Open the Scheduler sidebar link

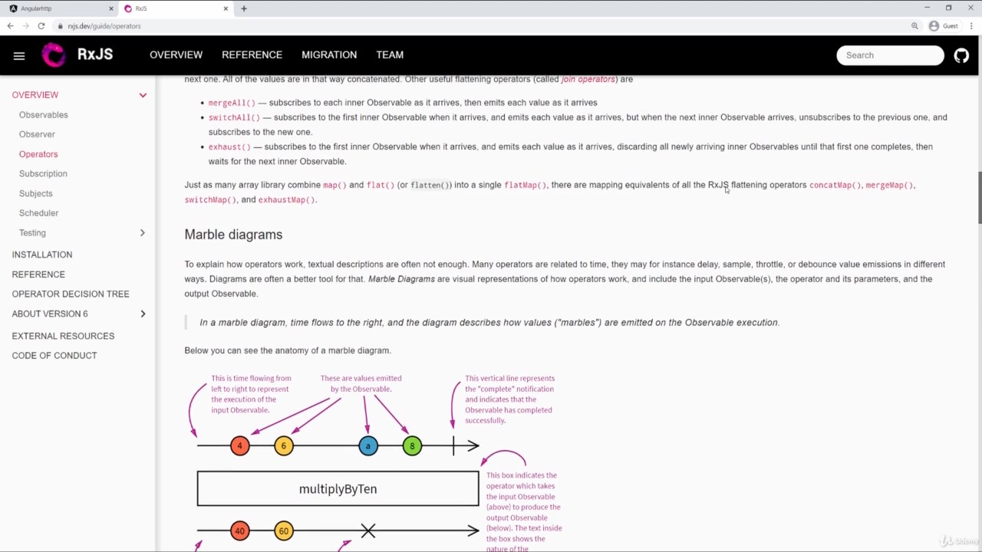point(38,213)
